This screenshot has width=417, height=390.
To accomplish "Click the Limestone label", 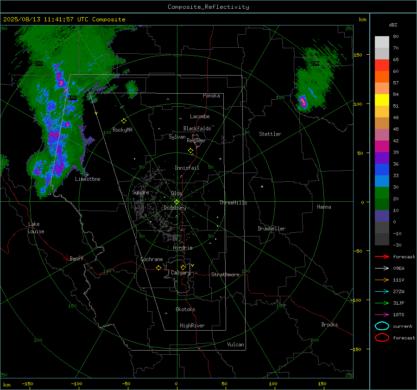I will [88, 179].
